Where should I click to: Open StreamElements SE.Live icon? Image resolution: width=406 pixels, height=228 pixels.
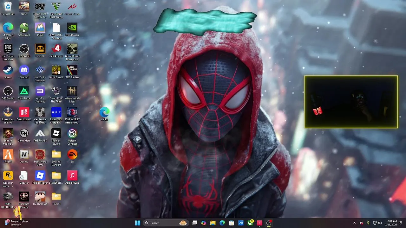(x=8, y=116)
